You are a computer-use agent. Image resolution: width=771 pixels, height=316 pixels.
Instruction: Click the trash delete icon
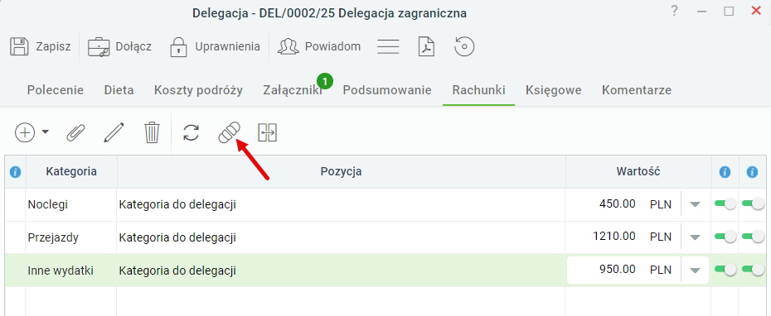[152, 132]
